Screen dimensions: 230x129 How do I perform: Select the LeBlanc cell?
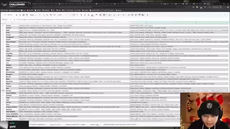click(12, 56)
